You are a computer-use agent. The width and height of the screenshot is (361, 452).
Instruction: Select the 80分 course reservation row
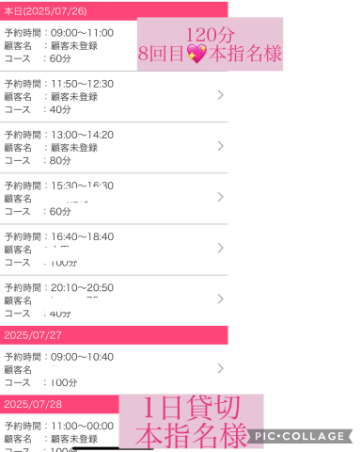click(x=114, y=148)
